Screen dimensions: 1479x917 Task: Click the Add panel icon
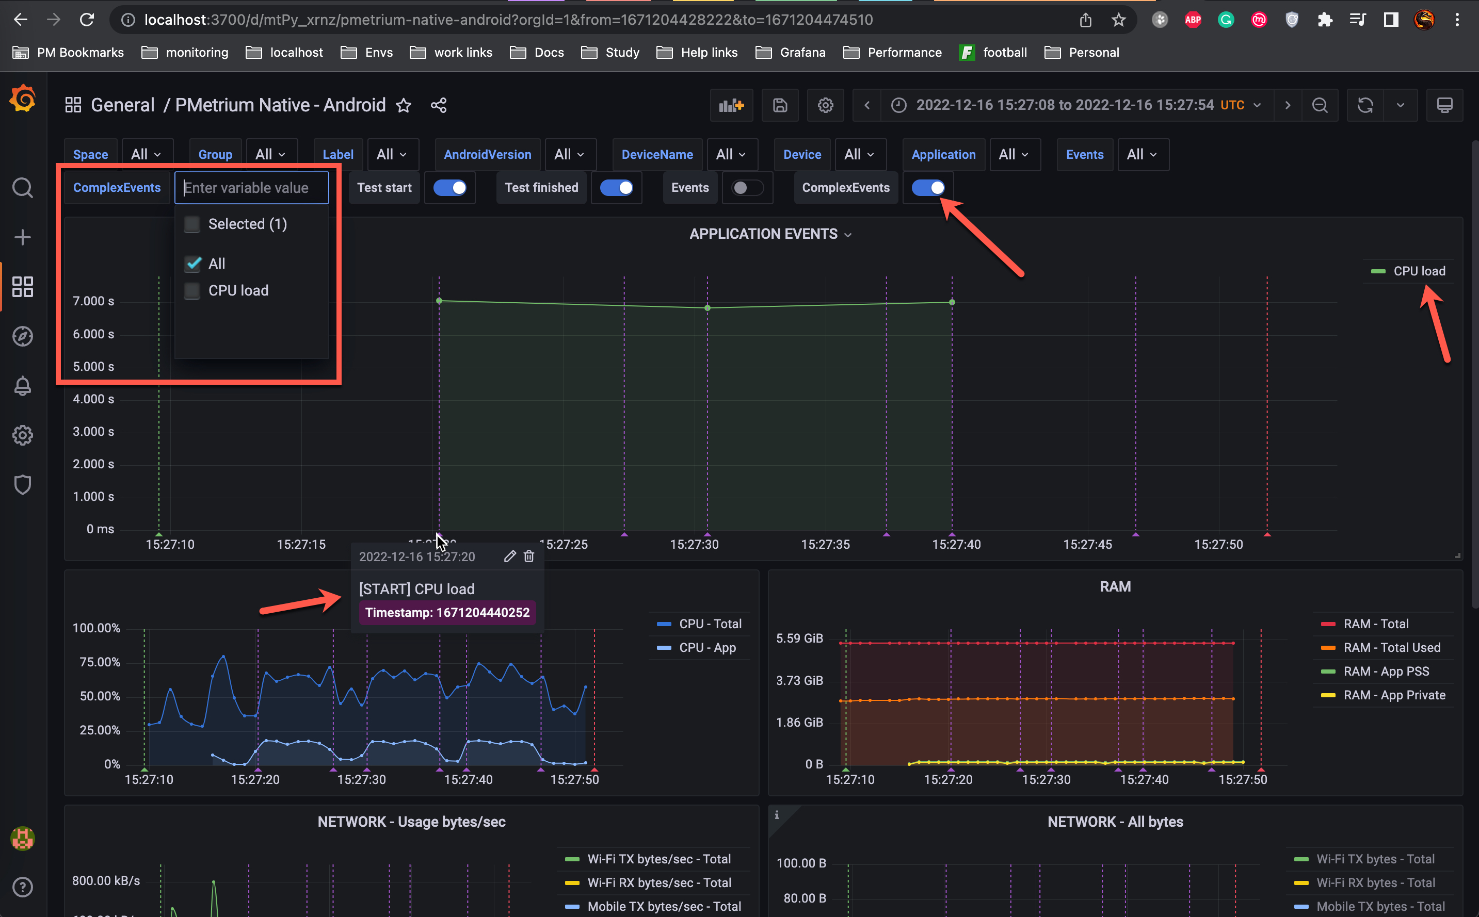pos(731,106)
